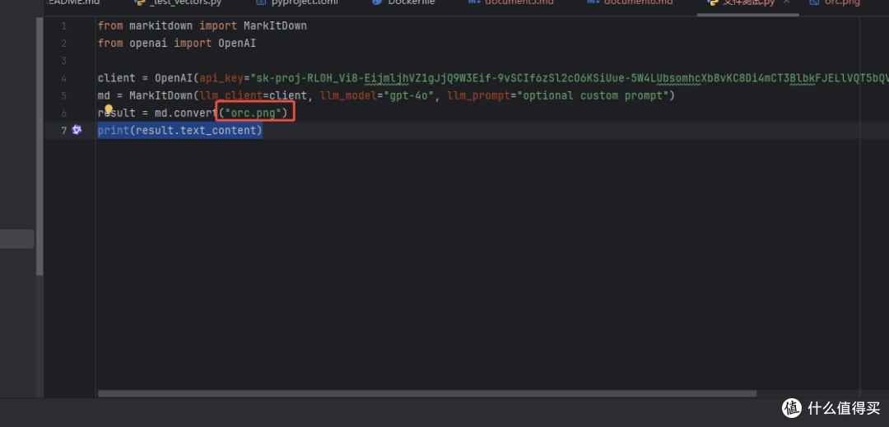
Task: Click the horizontal scrollbar thumb below the code
Action: click(x=427, y=393)
